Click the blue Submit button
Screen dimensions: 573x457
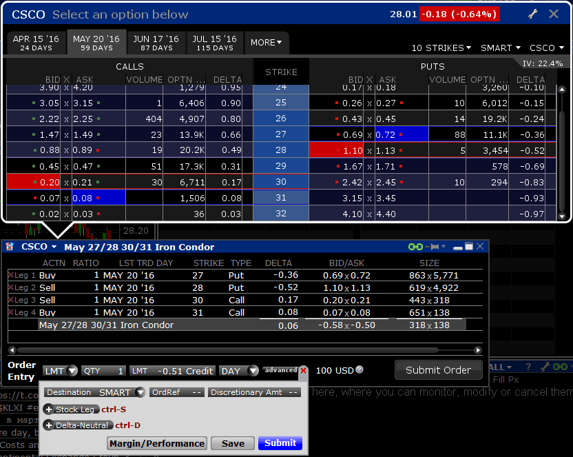280,443
